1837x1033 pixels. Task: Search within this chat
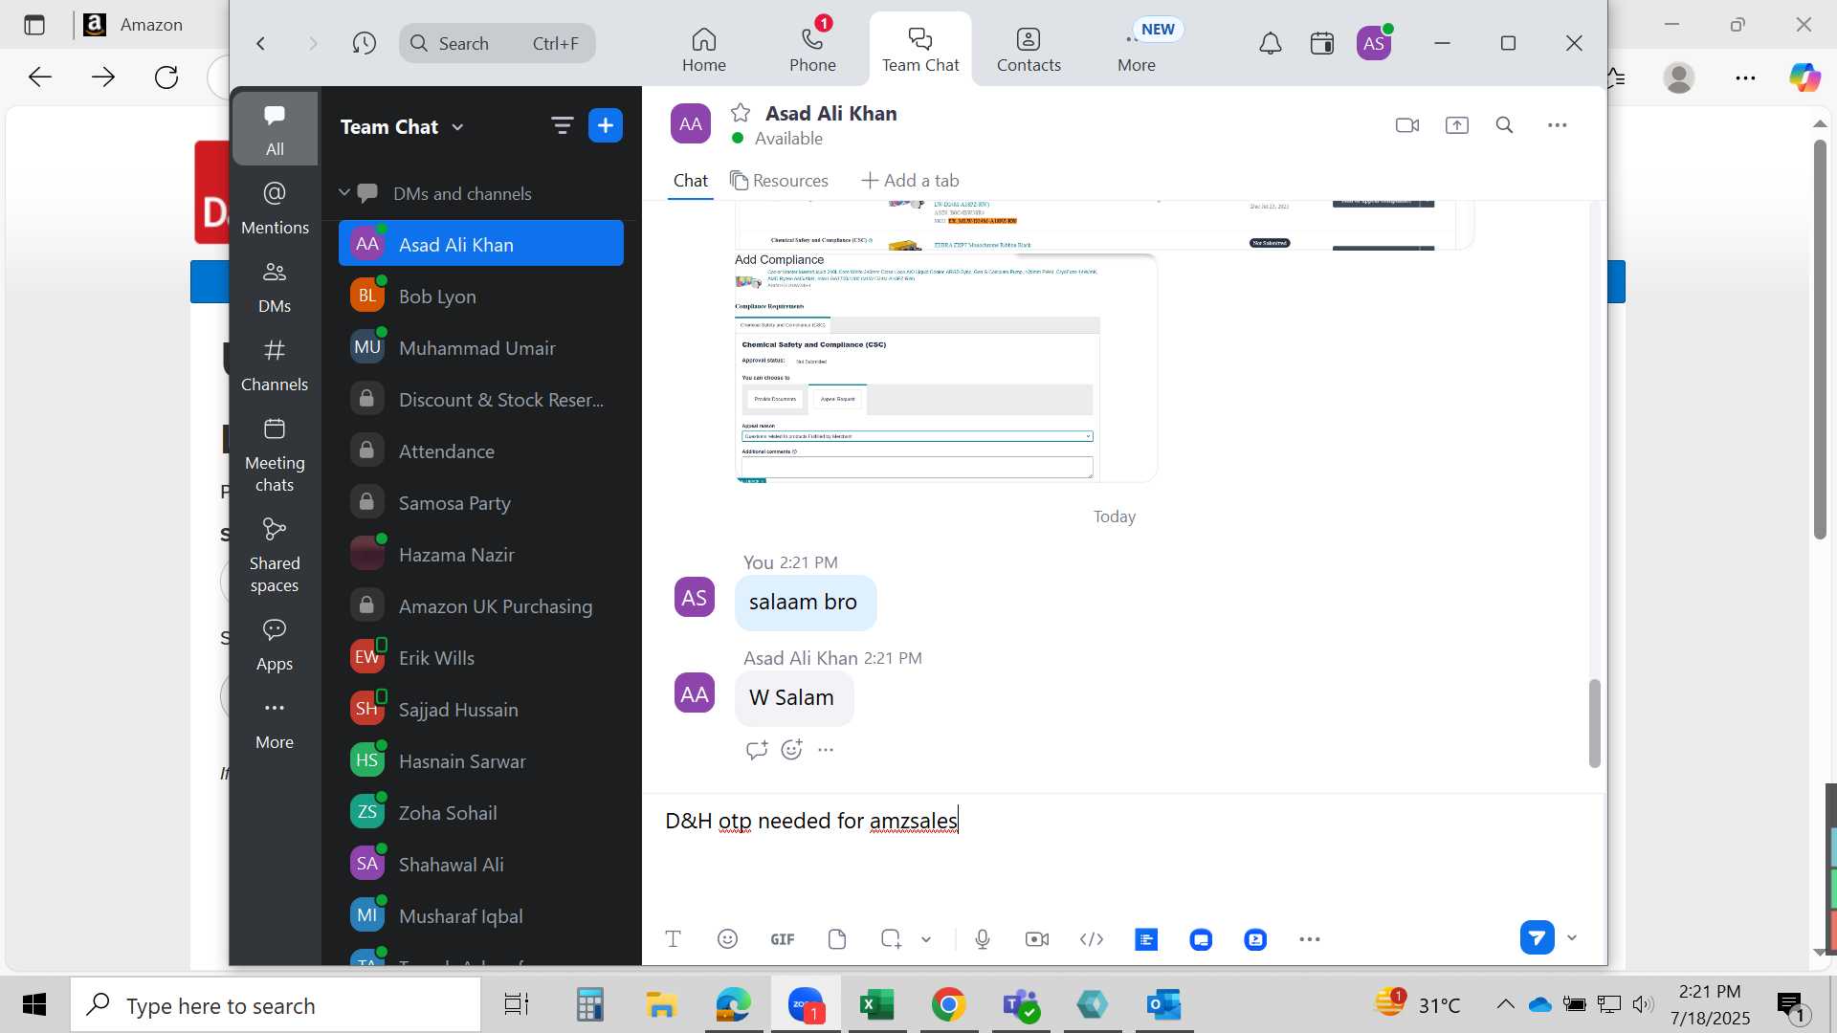click(x=1505, y=125)
